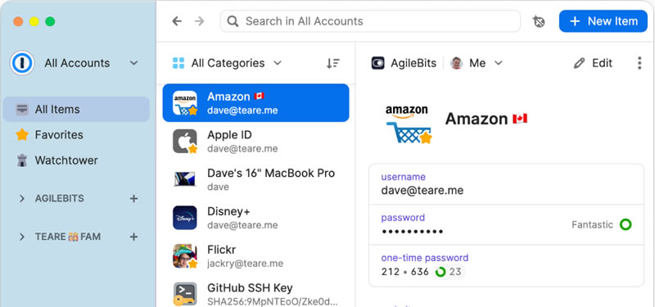Click the SHA256 fingerprint under GitHub SSH Key

point(273,301)
